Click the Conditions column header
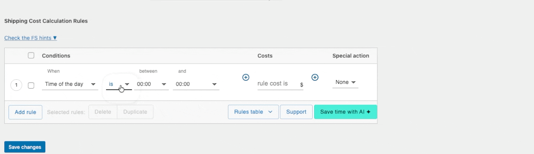The image size is (534, 154). (x=56, y=56)
